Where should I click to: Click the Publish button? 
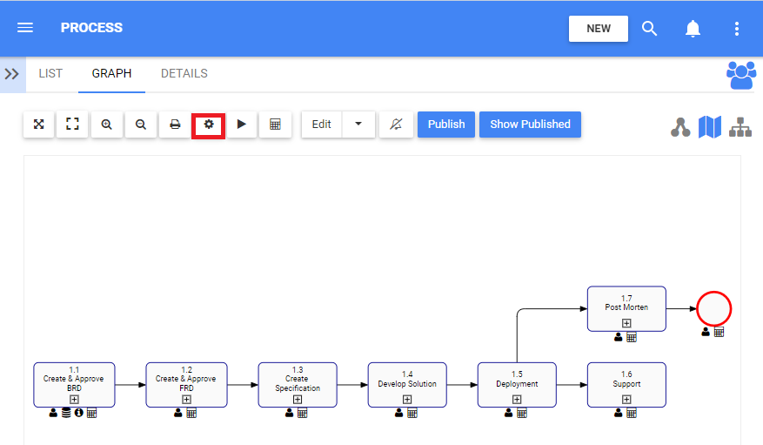[446, 125]
